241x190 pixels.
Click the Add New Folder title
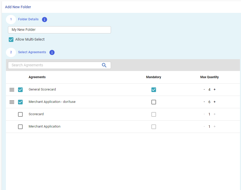18,7
